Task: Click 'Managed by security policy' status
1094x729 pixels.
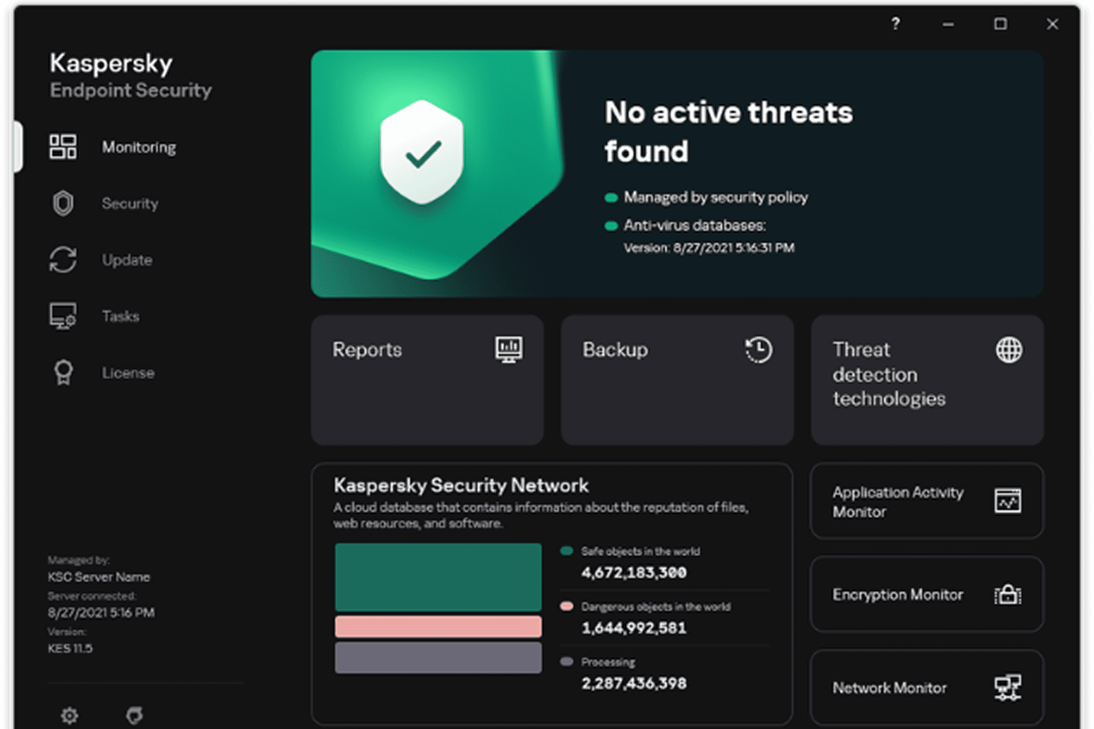Action: pos(716,197)
